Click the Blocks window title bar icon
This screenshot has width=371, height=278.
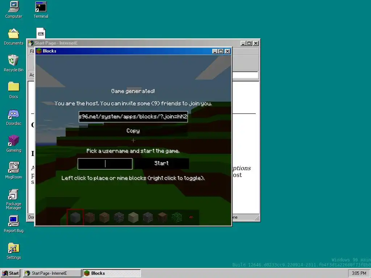(39, 51)
